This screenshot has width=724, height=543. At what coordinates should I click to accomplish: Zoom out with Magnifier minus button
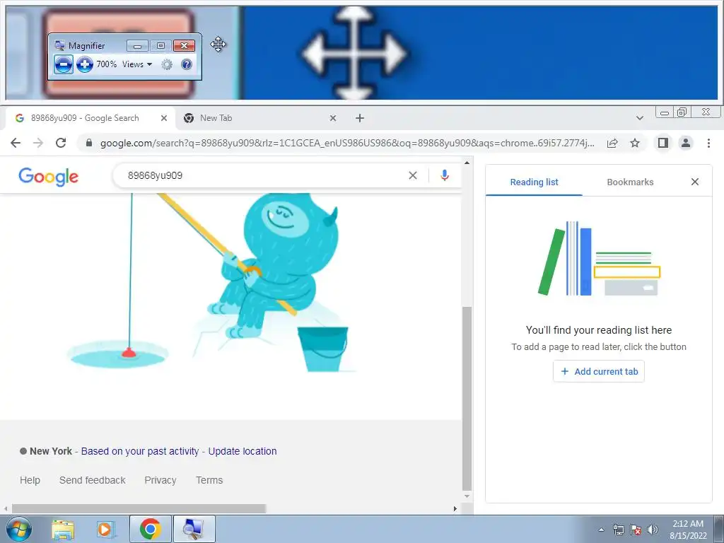(63, 64)
